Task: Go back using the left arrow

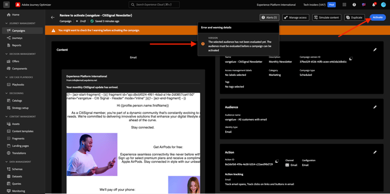Action: coord(53,17)
